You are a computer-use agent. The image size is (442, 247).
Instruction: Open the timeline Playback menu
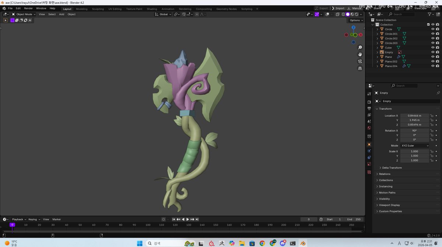click(x=19, y=219)
